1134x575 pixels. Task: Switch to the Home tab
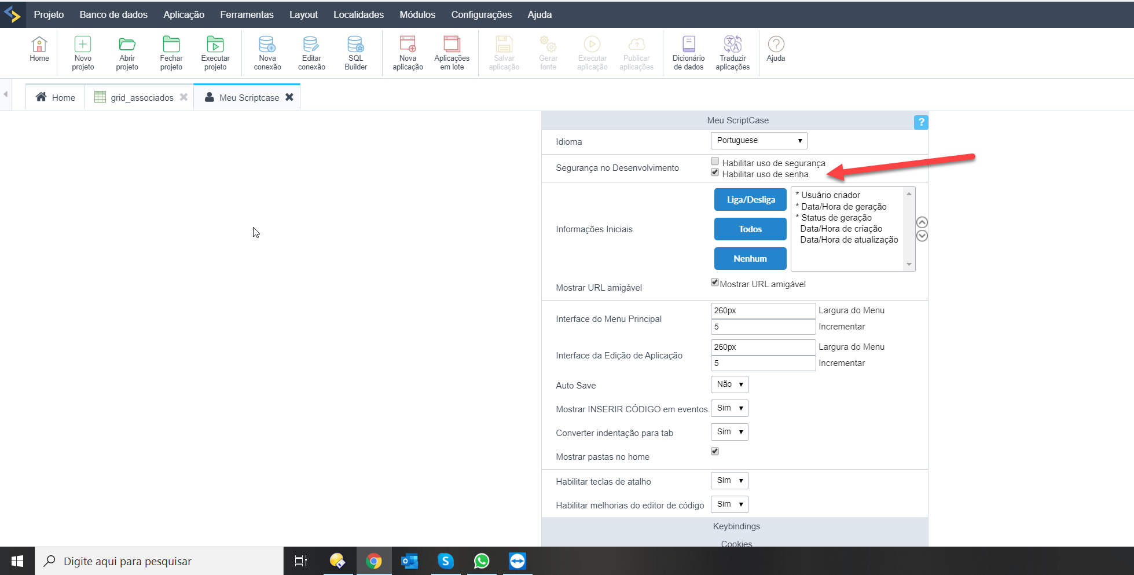click(x=56, y=97)
